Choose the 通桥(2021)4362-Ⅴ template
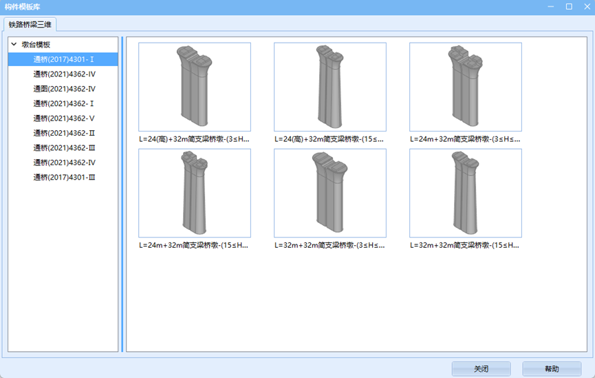Screen dimensions: 595x378 [63, 118]
